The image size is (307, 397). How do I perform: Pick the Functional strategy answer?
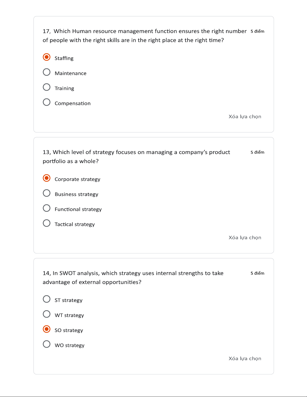tap(47, 208)
